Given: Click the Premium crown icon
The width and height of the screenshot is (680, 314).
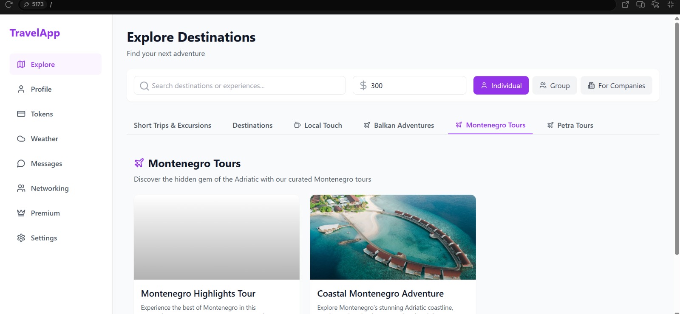Looking at the screenshot, I should [21, 213].
